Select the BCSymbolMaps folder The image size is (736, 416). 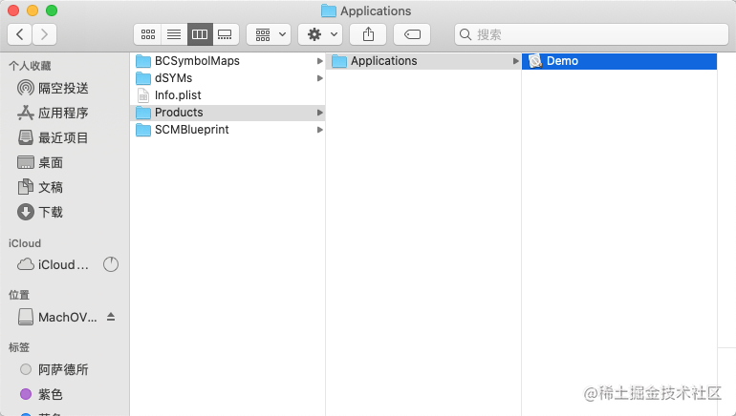(227, 61)
